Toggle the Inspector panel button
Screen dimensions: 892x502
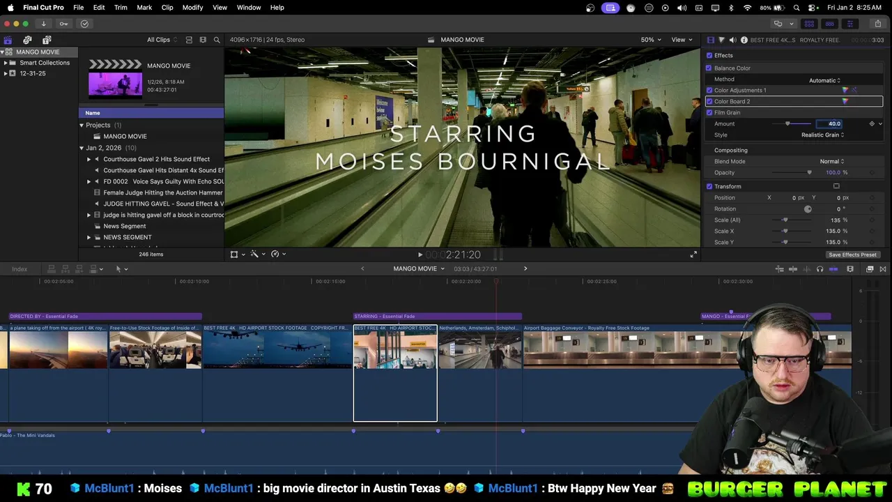[849, 24]
